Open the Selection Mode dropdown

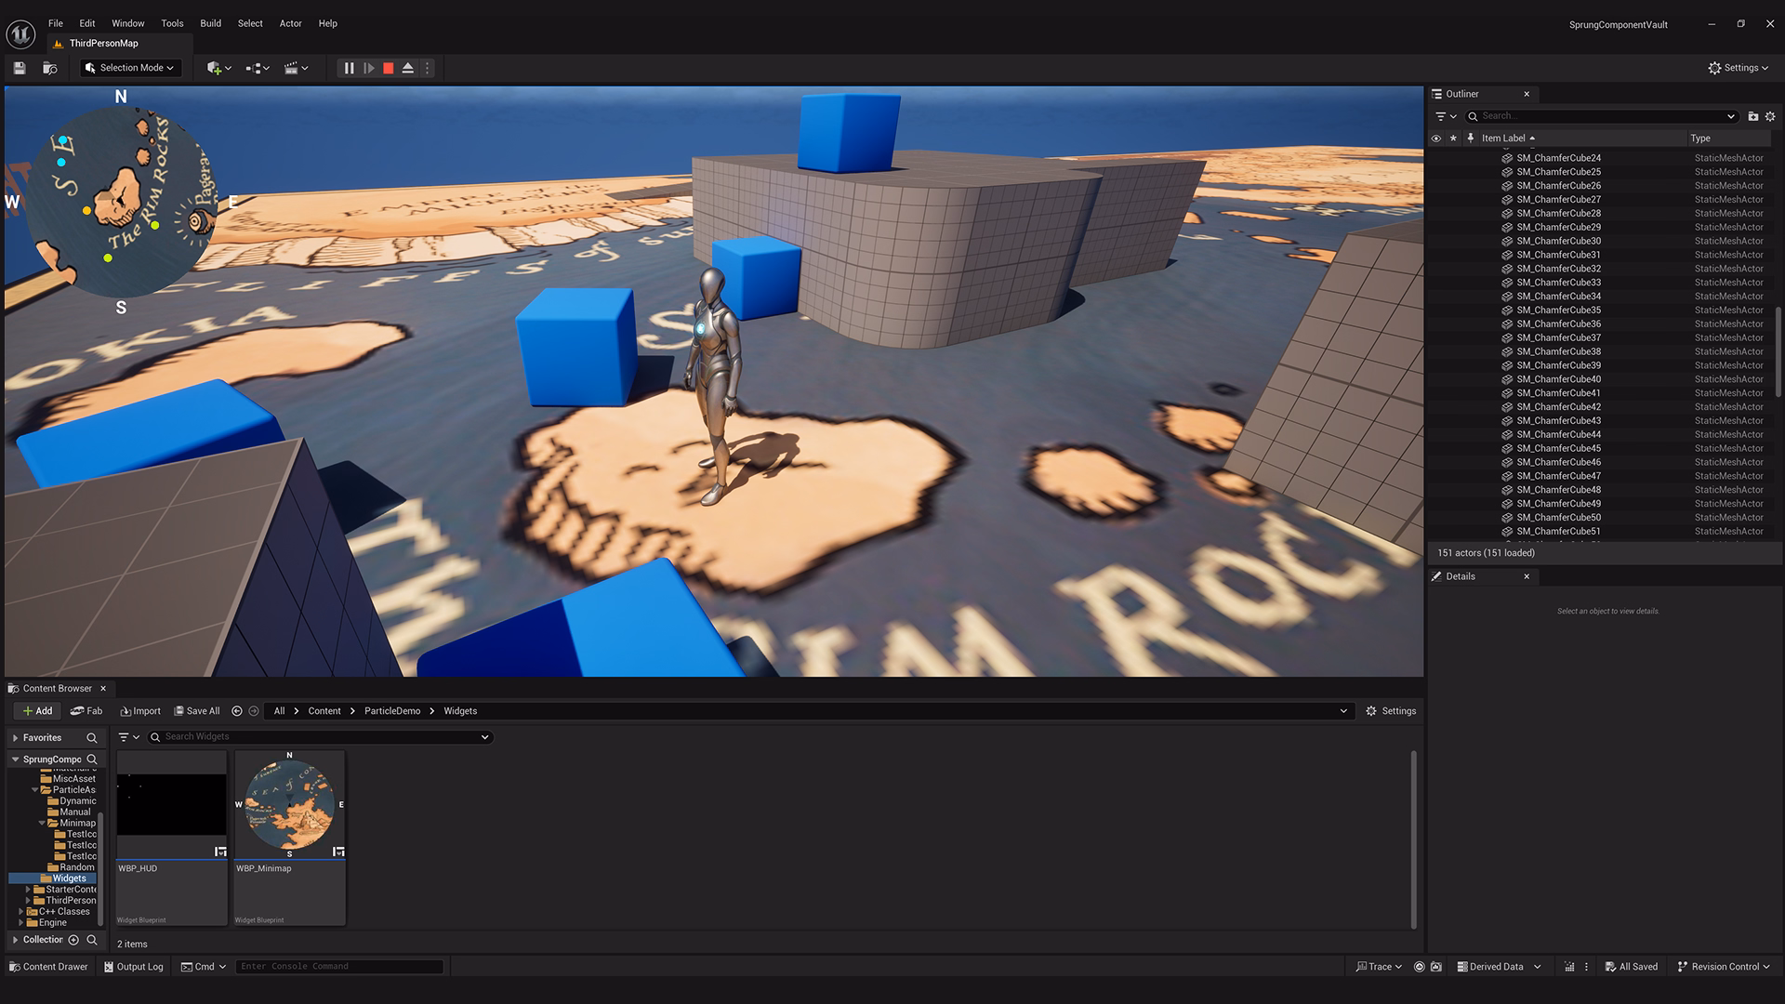pyautogui.click(x=129, y=68)
